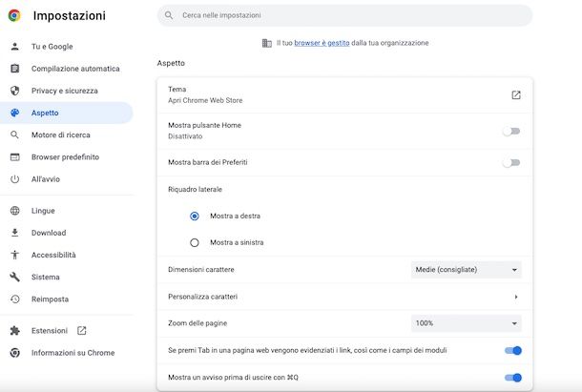The height and width of the screenshot is (392, 582).
Task: Open Browser predefinito section
Action: point(67,157)
